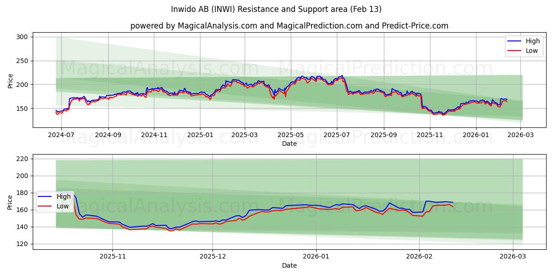Click the '2026-01' tick label on top chart
This screenshot has width=553, height=276.
pos(476,135)
